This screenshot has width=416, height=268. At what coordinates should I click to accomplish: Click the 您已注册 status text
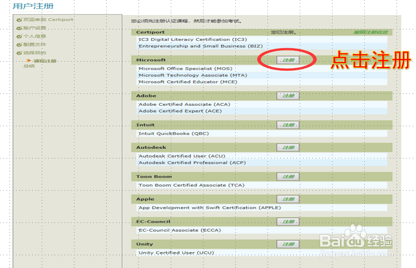[284, 32]
